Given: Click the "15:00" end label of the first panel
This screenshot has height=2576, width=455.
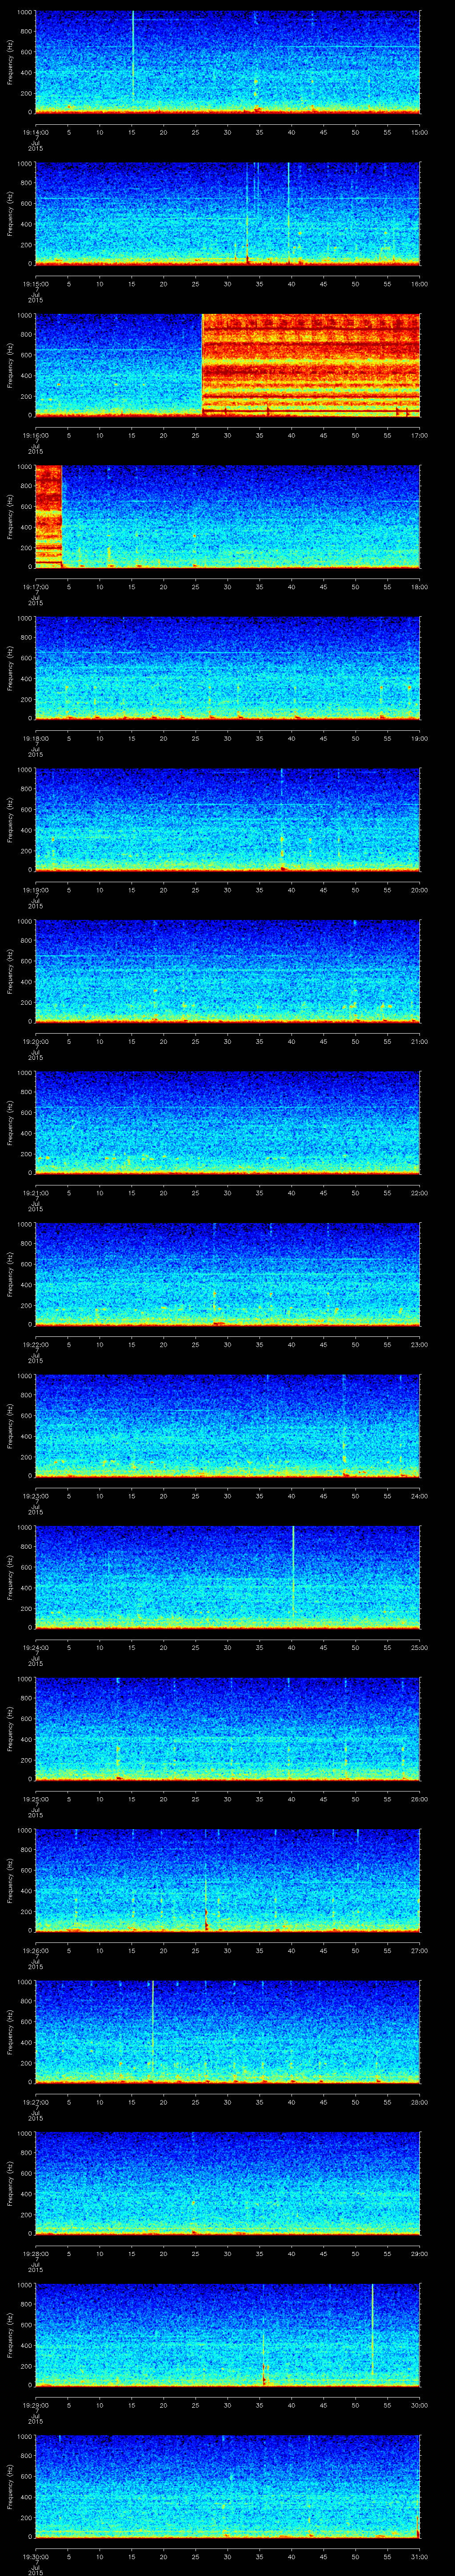Looking at the screenshot, I should (x=419, y=132).
